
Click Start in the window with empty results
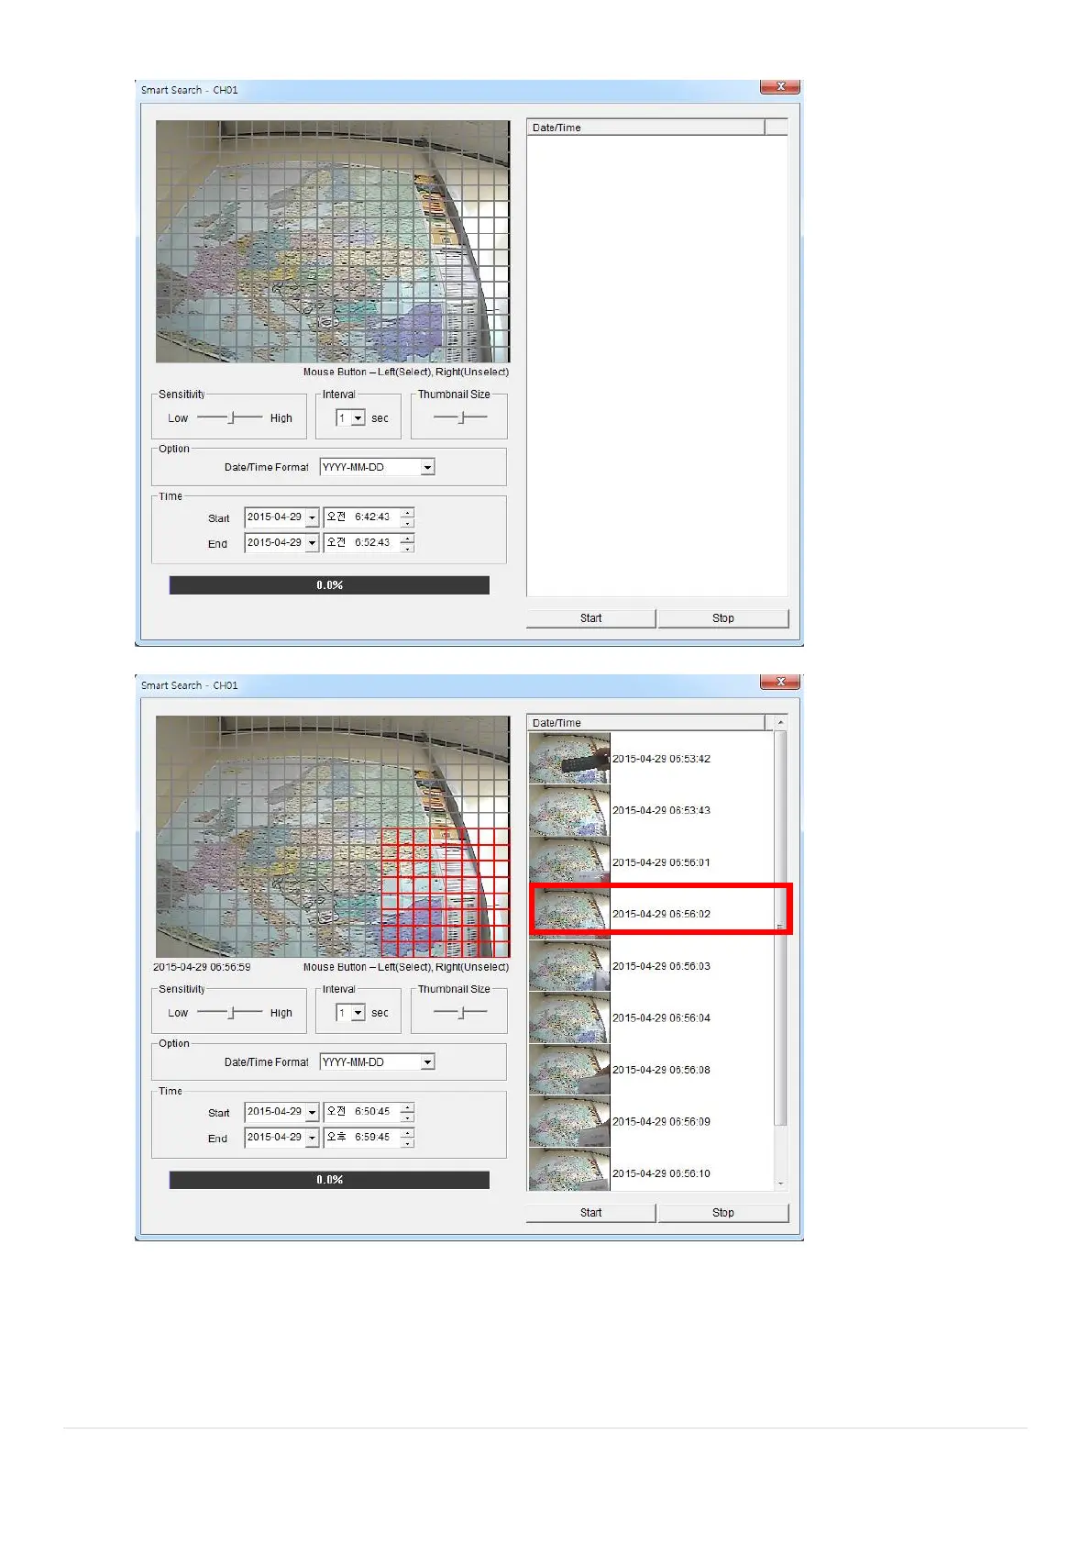tap(590, 618)
